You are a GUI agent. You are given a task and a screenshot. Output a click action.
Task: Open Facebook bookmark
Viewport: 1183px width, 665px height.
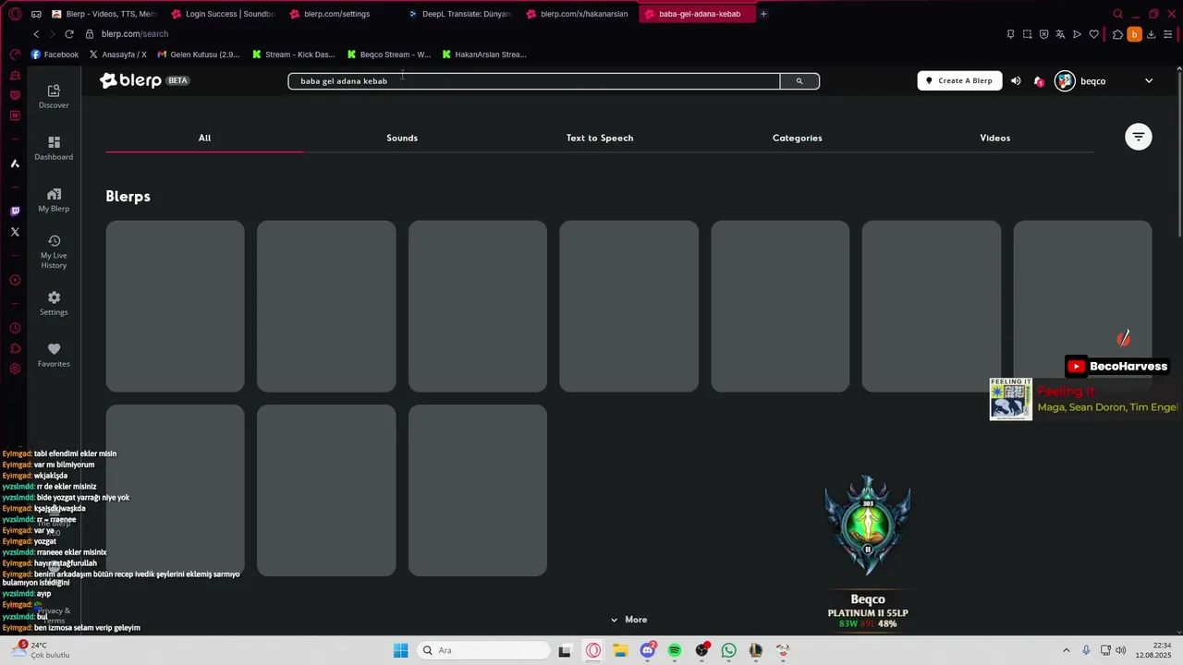click(55, 54)
